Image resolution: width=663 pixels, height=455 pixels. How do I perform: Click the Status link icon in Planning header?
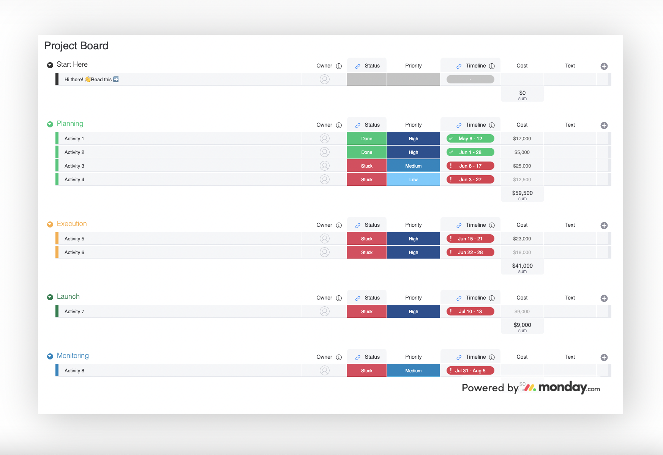coord(357,124)
